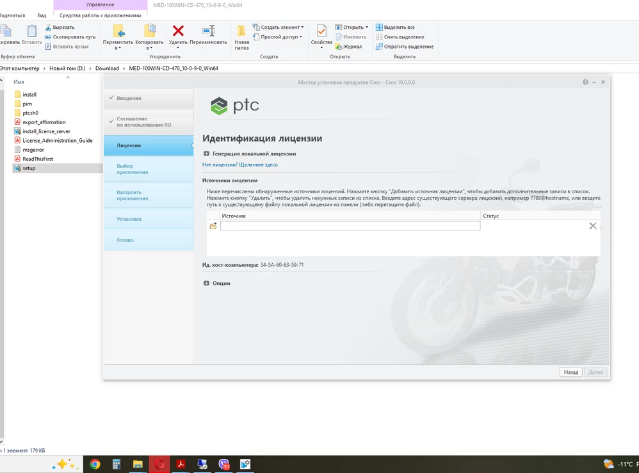Open the Application tools (Средства работы с приложениями) tab
This screenshot has width=639, height=473.
[101, 15]
